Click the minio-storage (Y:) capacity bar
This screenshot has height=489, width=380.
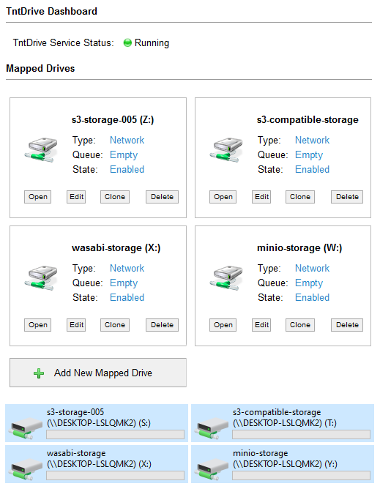[301, 476]
